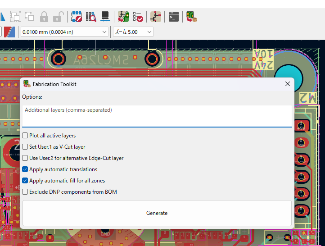The width and height of the screenshot is (325, 246).
Task: Click the Additional layers text field
Action: [157, 116]
